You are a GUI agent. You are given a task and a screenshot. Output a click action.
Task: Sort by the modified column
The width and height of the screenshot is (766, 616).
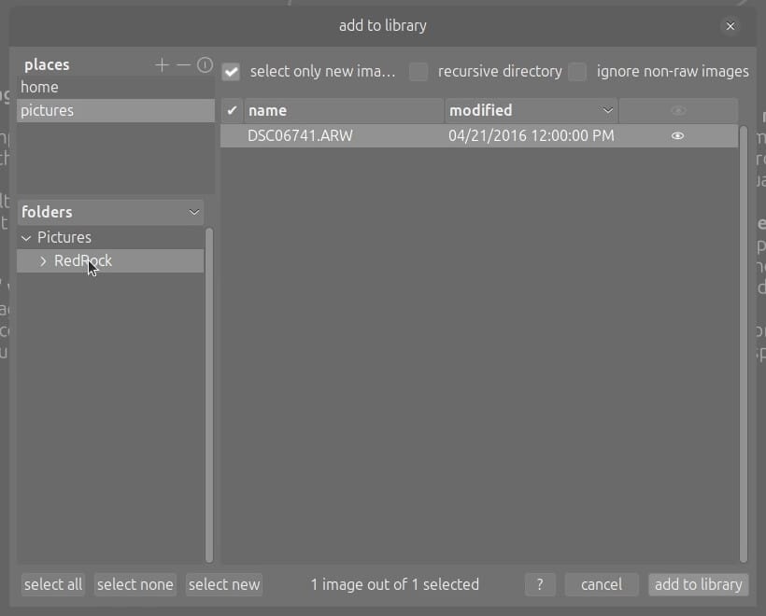click(x=531, y=110)
